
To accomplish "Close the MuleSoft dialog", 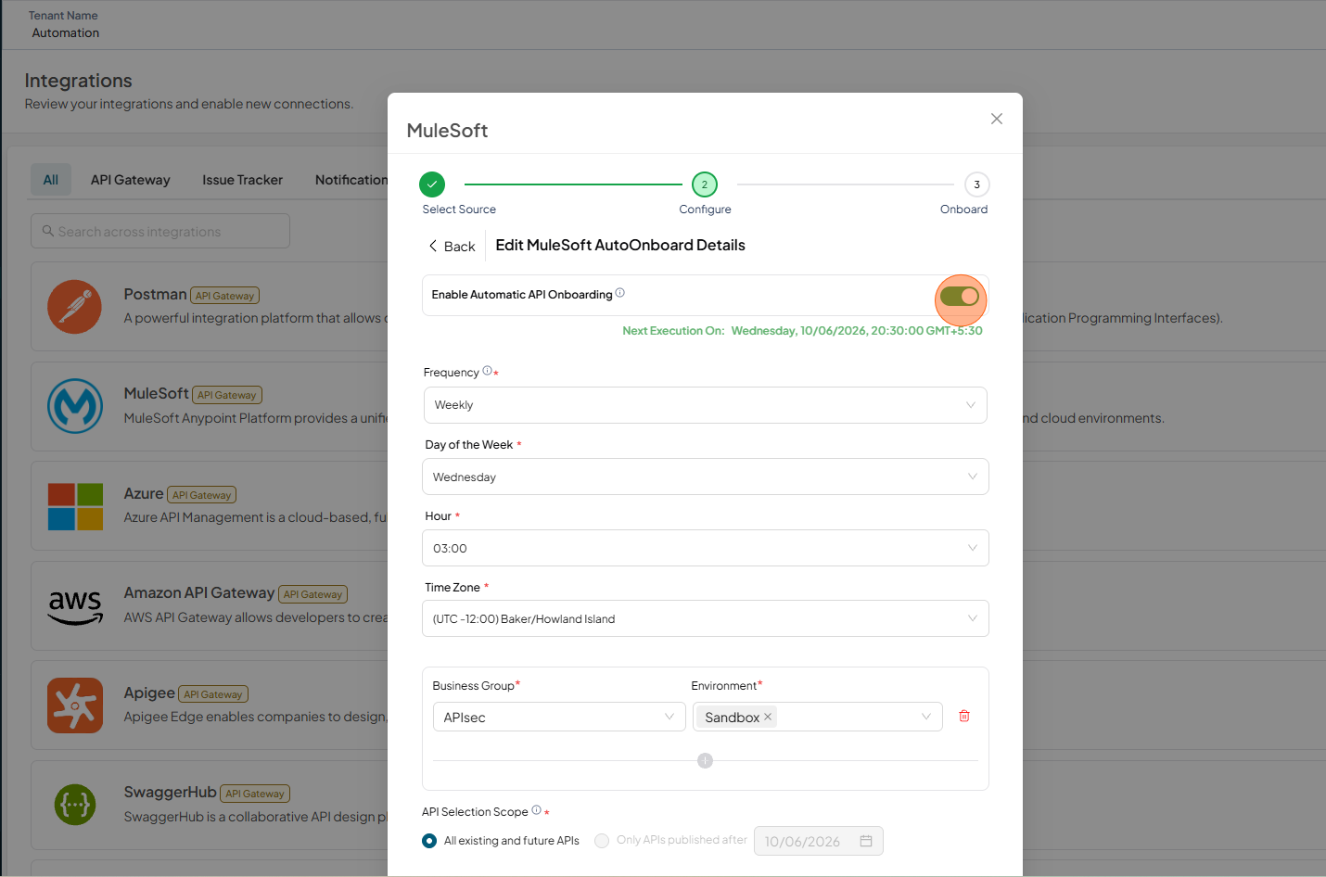I will 997,119.
